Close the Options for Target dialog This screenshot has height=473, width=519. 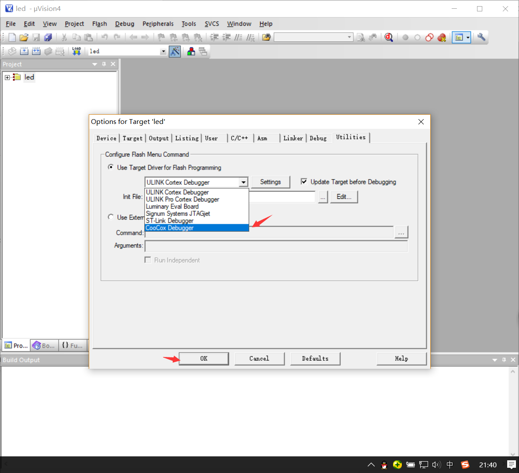tap(421, 122)
